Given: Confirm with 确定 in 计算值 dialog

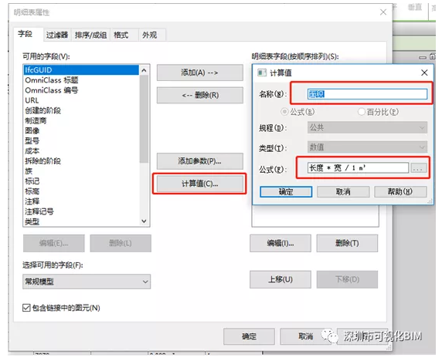Looking at the screenshot, I should 286,192.
